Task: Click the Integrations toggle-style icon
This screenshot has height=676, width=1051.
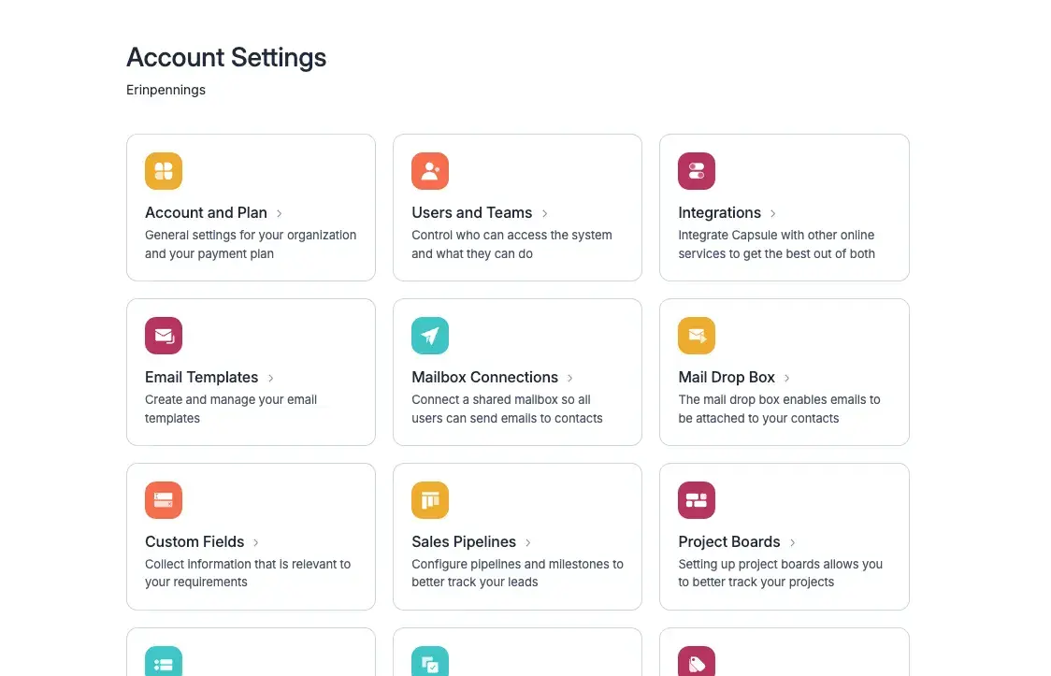Action: [x=697, y=171]
